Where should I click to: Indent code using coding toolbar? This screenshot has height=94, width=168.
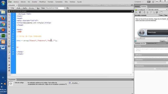pyautogui.click(x=9, y=65)
